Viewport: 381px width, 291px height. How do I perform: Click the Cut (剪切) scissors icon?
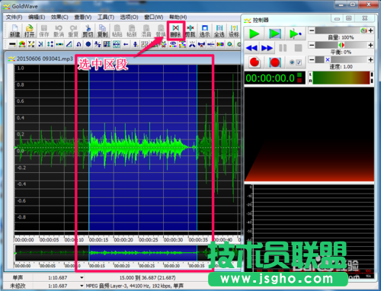[x=88, y=30]
